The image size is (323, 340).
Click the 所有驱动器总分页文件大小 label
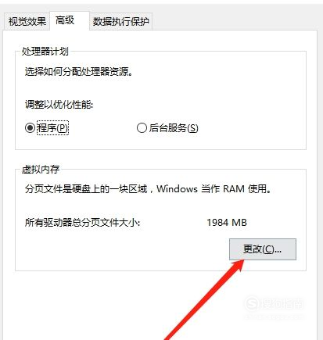coord(82,223)
